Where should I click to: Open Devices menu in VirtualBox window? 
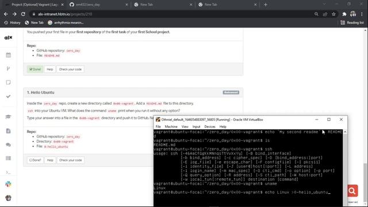[x=210, y=126]
